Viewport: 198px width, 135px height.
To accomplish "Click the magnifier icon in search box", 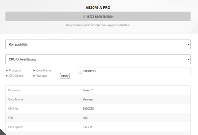I will [81, 73].
